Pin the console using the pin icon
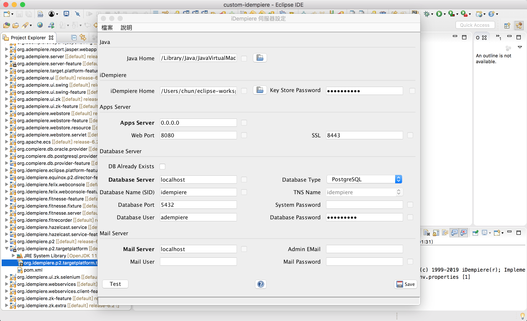Viewport: 527px width, 321px height. [476, 233]
